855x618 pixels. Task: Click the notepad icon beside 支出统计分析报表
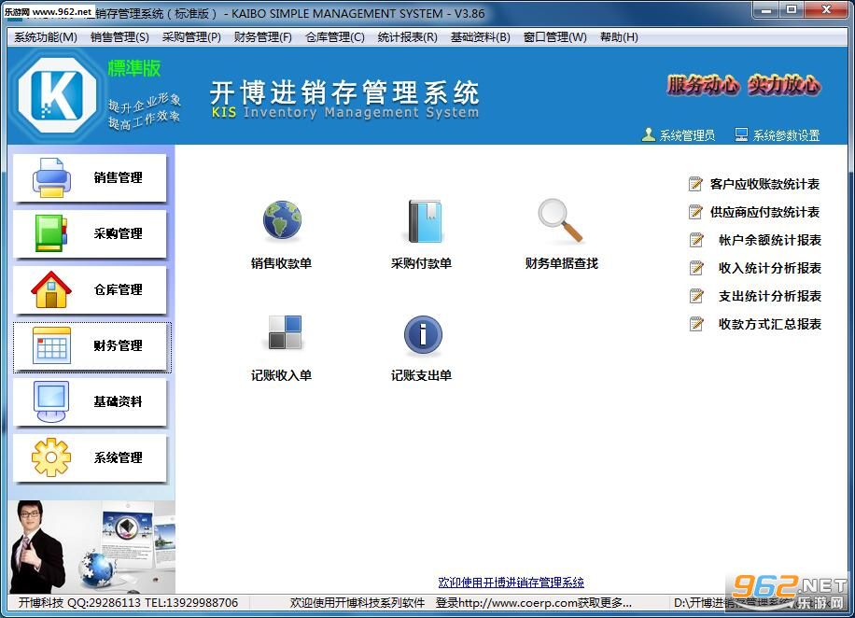[x=696, y=296]
